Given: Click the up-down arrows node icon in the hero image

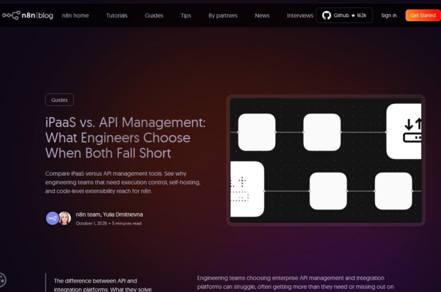Looking at the screenshot, I should click(x=412, y=130).
